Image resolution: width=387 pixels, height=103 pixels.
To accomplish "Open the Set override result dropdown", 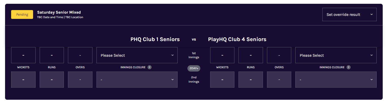I will pos(349,15).
